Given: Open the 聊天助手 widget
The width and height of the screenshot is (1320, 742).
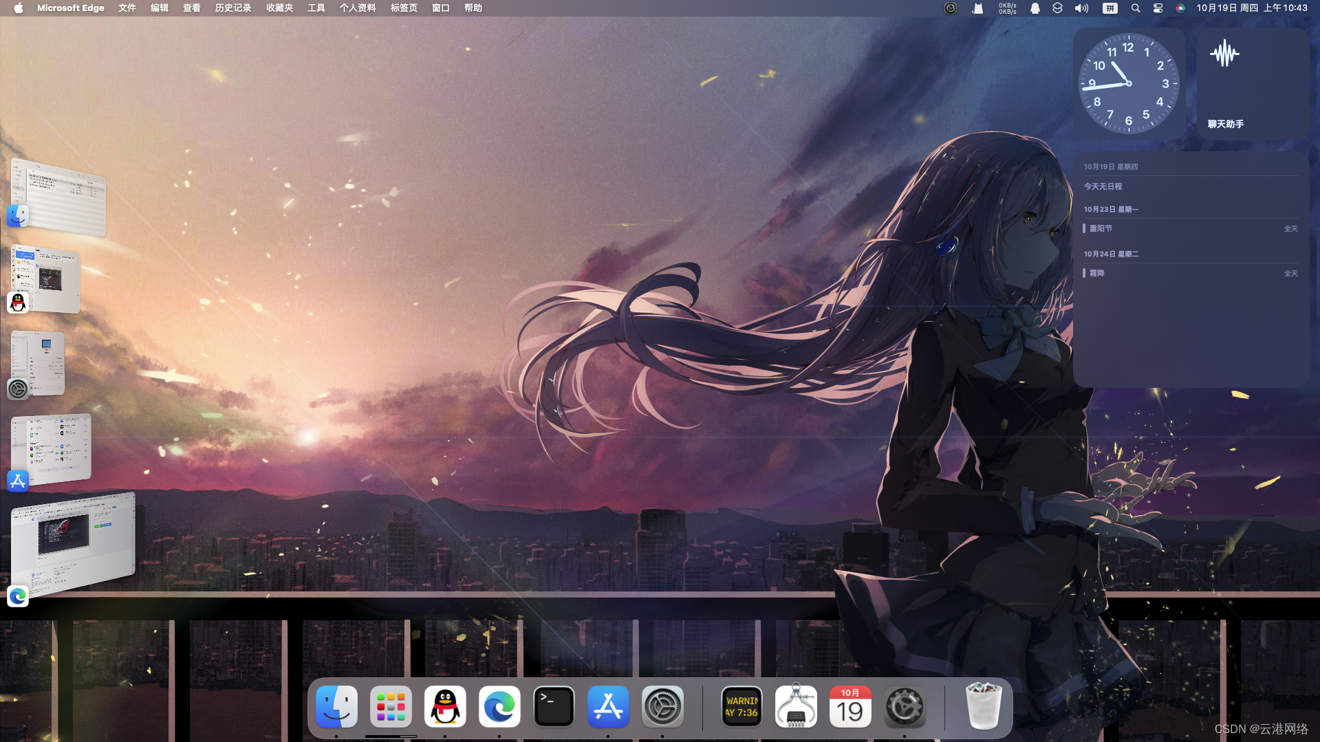Looking at the screenshot, I should [x=1252, y=84].
